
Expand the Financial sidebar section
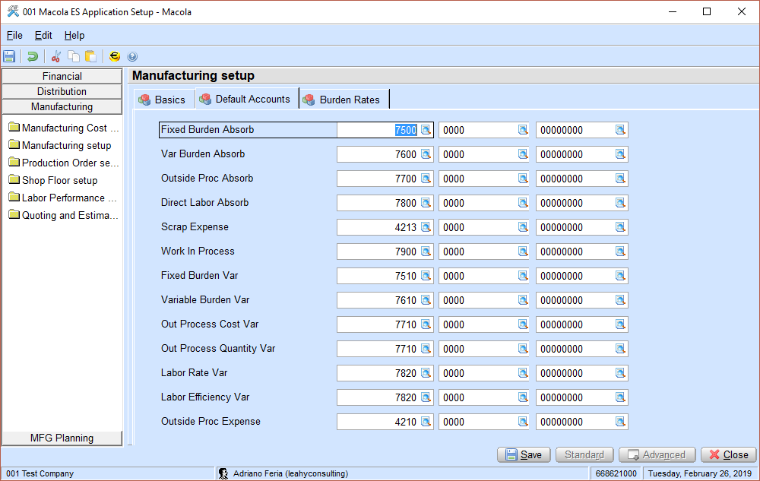(62, 76)
